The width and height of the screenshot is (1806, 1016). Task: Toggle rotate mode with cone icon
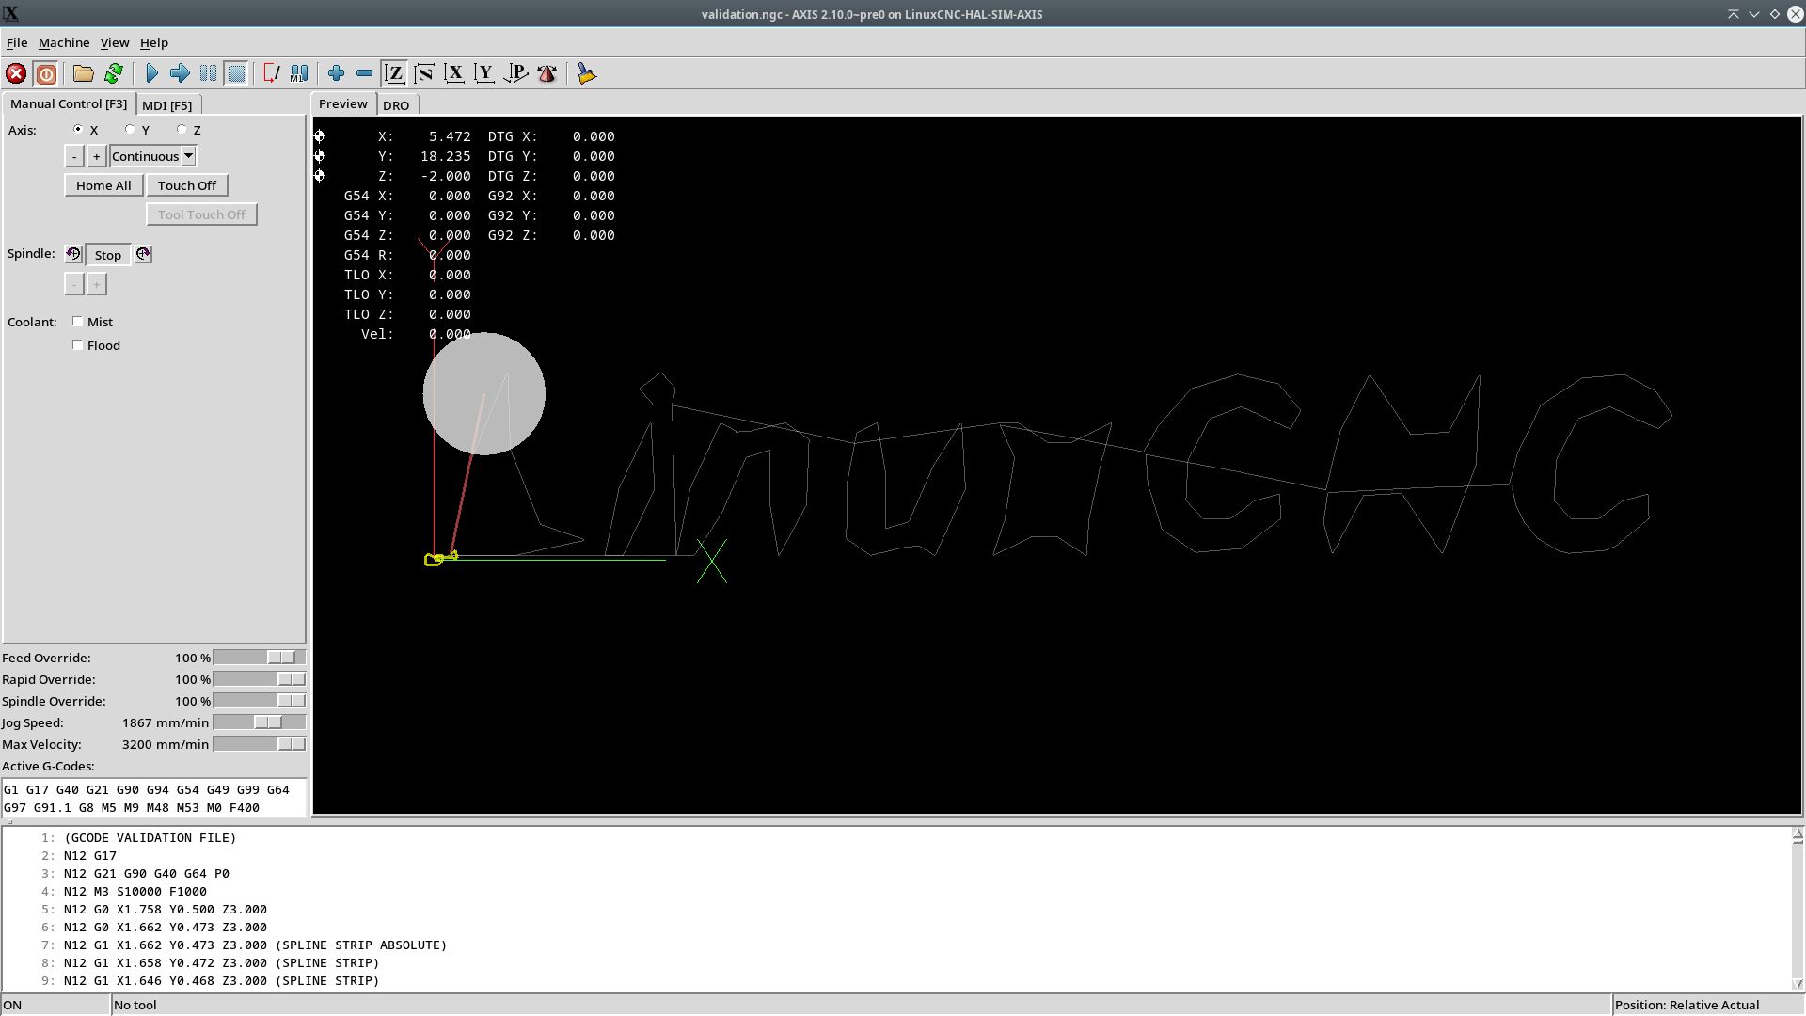coord(547,73)
